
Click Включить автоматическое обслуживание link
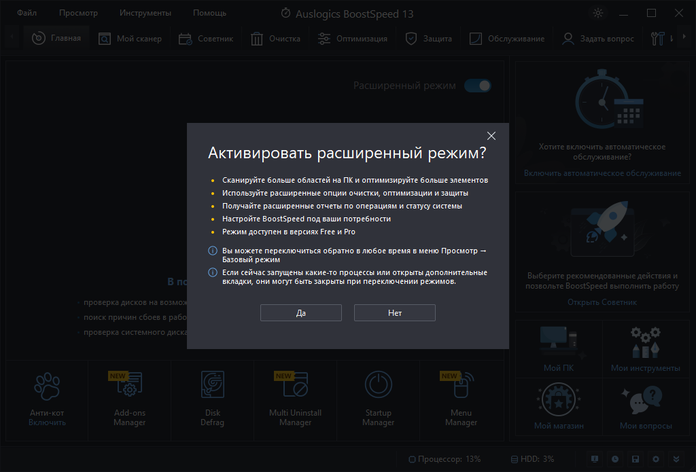pyautogui.click(x=602, y=173)
